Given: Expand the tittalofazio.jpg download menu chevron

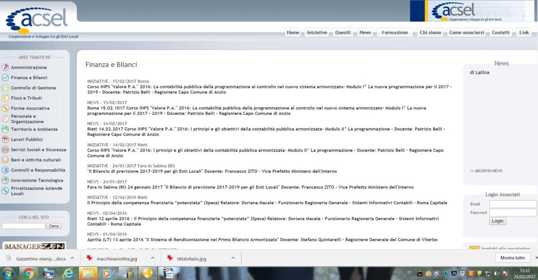Looking at the screenshot, I should (x=233, y=258).
